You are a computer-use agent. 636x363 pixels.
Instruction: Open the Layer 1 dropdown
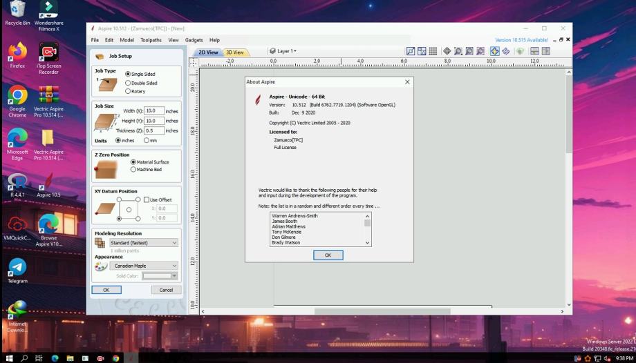pyautogui.click(x=283, y=51)
